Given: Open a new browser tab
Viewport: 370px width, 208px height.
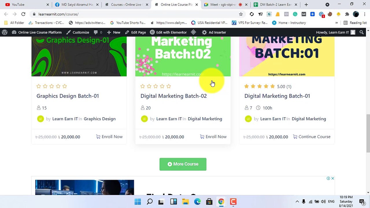Looking at the screenshot, I should pos(306,5).
